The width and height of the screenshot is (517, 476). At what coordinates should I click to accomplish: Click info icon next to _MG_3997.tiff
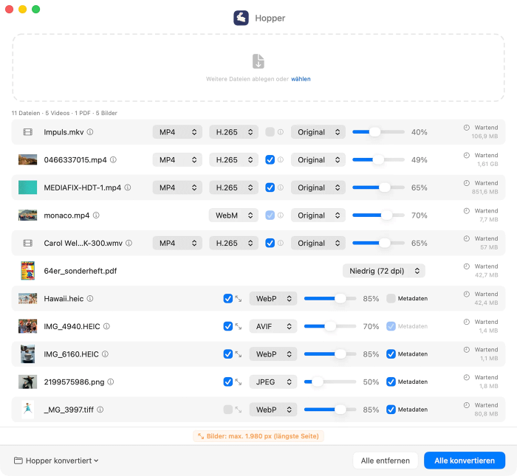pyautogui.click(x=100, y=410)
